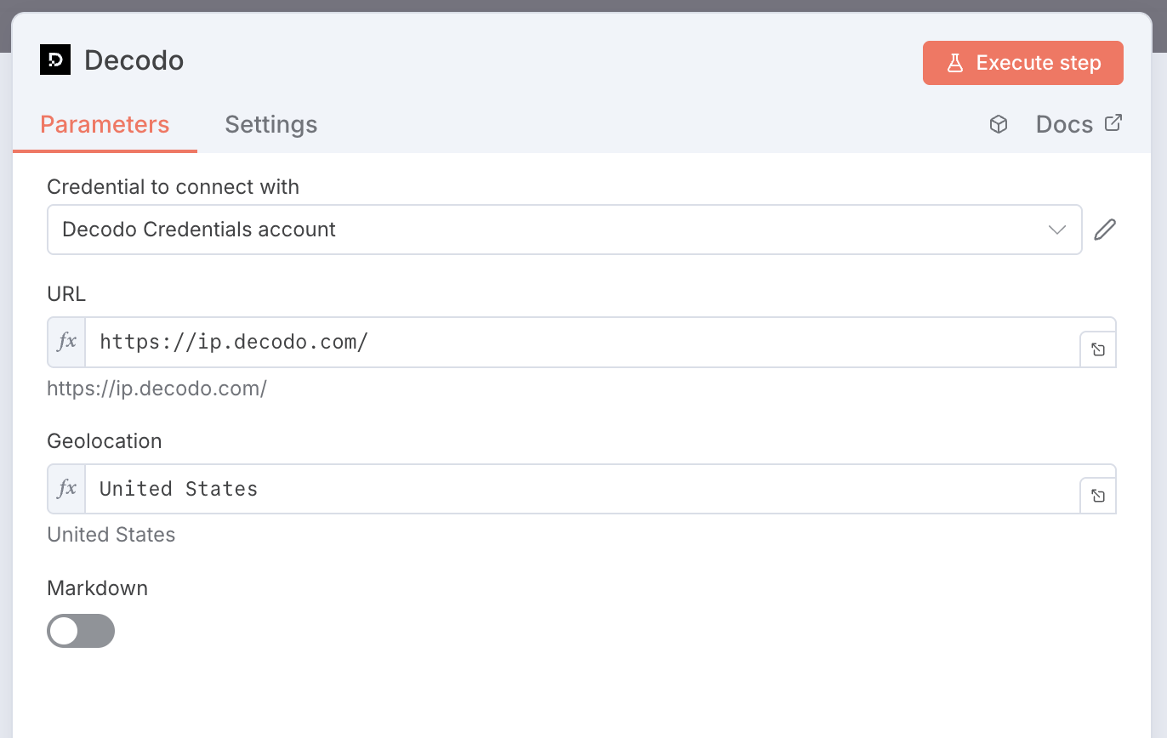The width and height of the screenshot is (1167, 738).
Task: Click the fx icon of URL field
Action: (x=66, y=342)
